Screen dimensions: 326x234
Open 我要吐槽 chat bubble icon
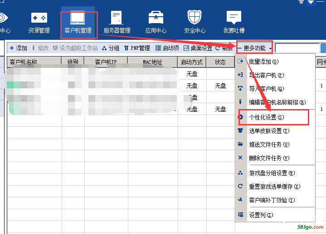[234, 18]
